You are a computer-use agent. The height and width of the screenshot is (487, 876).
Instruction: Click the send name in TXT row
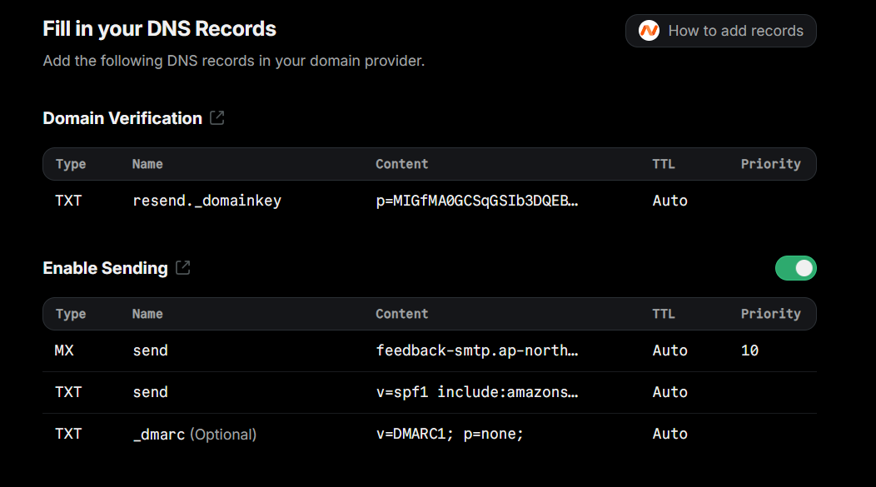tap(150, 392)
